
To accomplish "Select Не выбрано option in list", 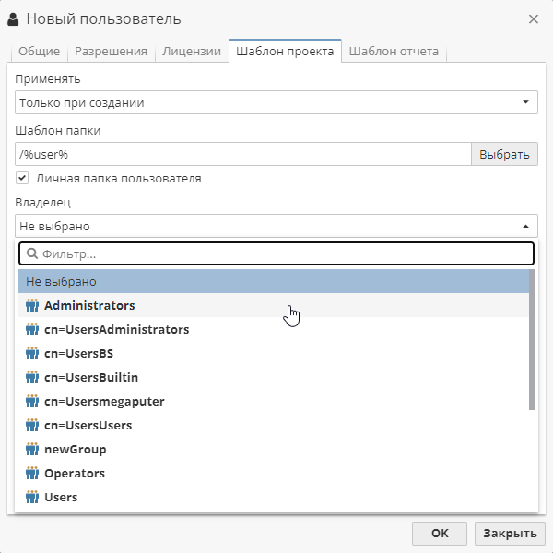I will [274, 281].
